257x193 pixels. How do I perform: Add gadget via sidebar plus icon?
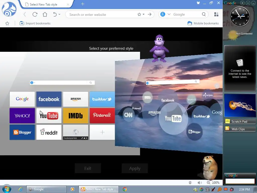click(x=242, y=3)
